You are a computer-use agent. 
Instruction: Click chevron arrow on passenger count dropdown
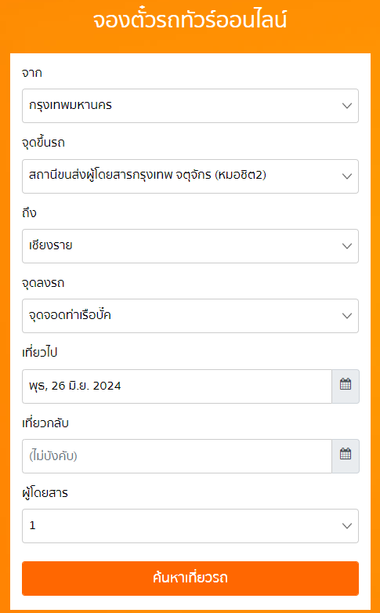[347, 526]
